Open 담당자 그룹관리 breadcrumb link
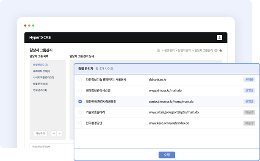 coord(203,50)
